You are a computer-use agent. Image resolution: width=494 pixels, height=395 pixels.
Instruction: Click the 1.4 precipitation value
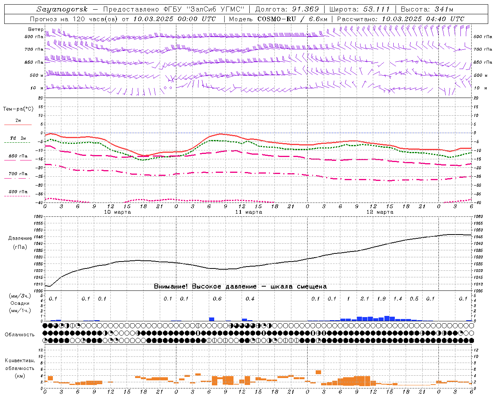[398, 299]
